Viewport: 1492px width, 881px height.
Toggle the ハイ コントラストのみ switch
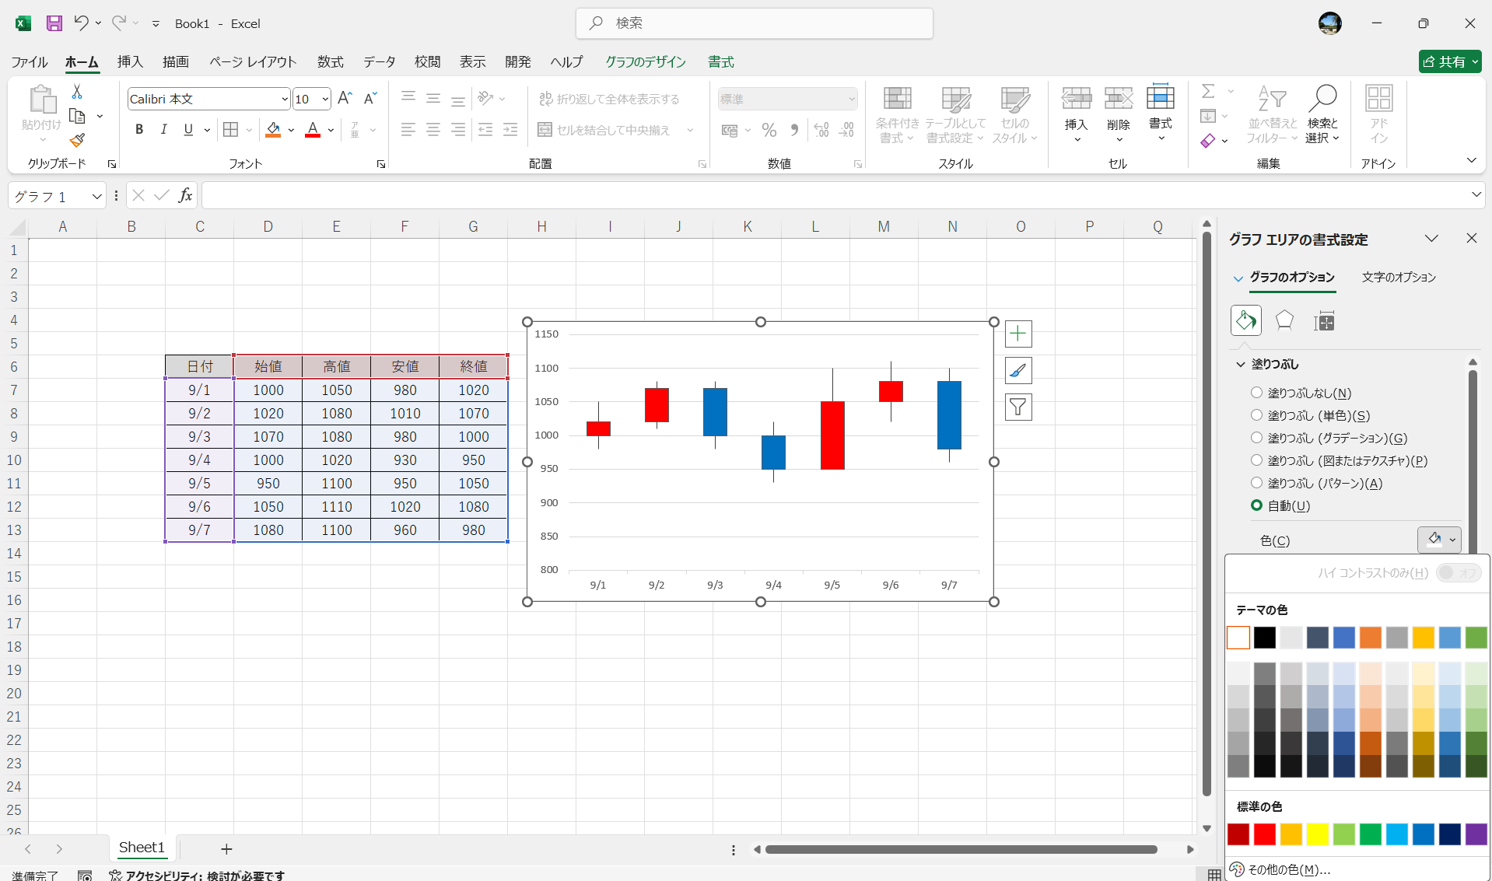(1457, 573)
